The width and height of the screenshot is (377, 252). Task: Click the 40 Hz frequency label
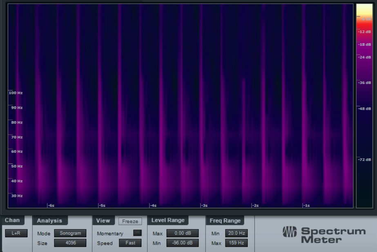[x=17, y=181]
